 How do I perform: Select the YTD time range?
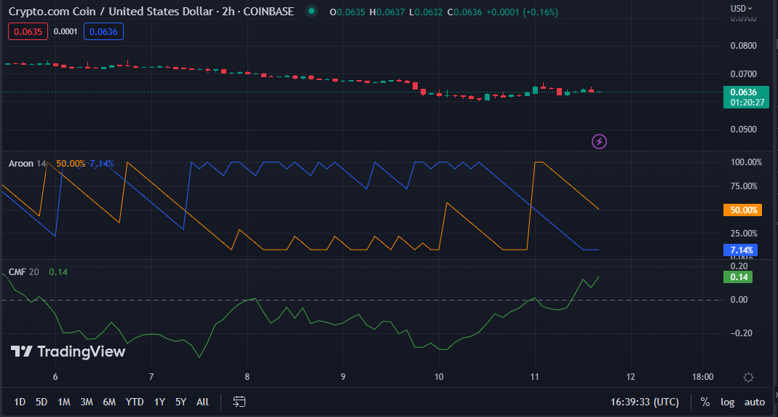[x=135, y=402]
